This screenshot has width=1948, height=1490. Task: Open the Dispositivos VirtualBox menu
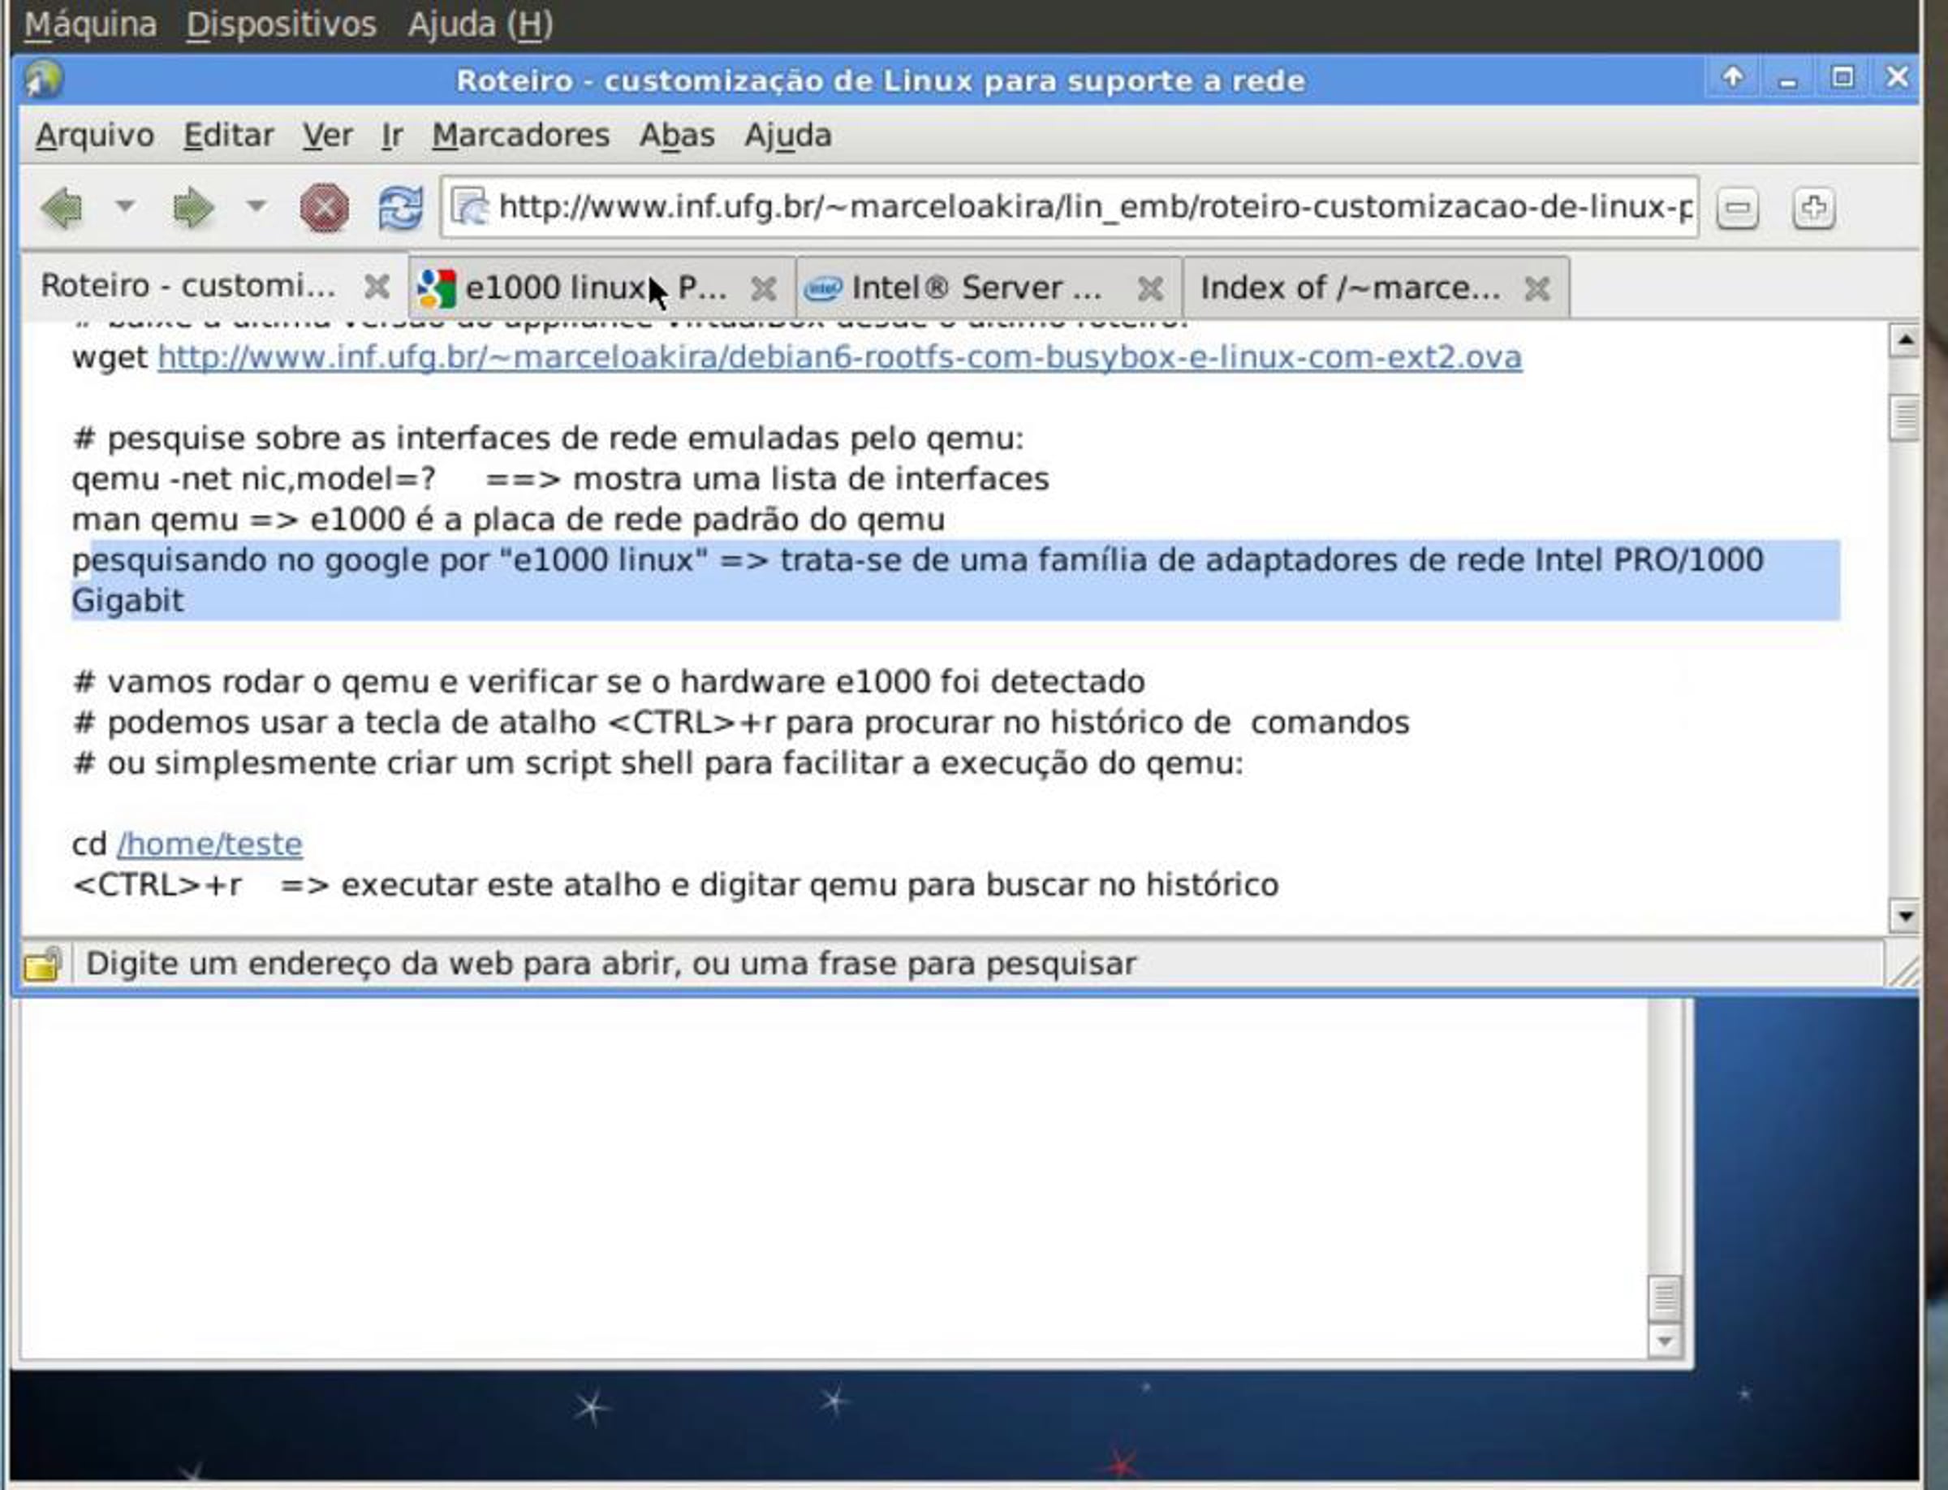[281, 24]
